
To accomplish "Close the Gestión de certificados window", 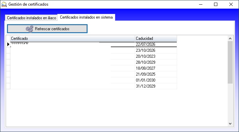I will [231, 4].
